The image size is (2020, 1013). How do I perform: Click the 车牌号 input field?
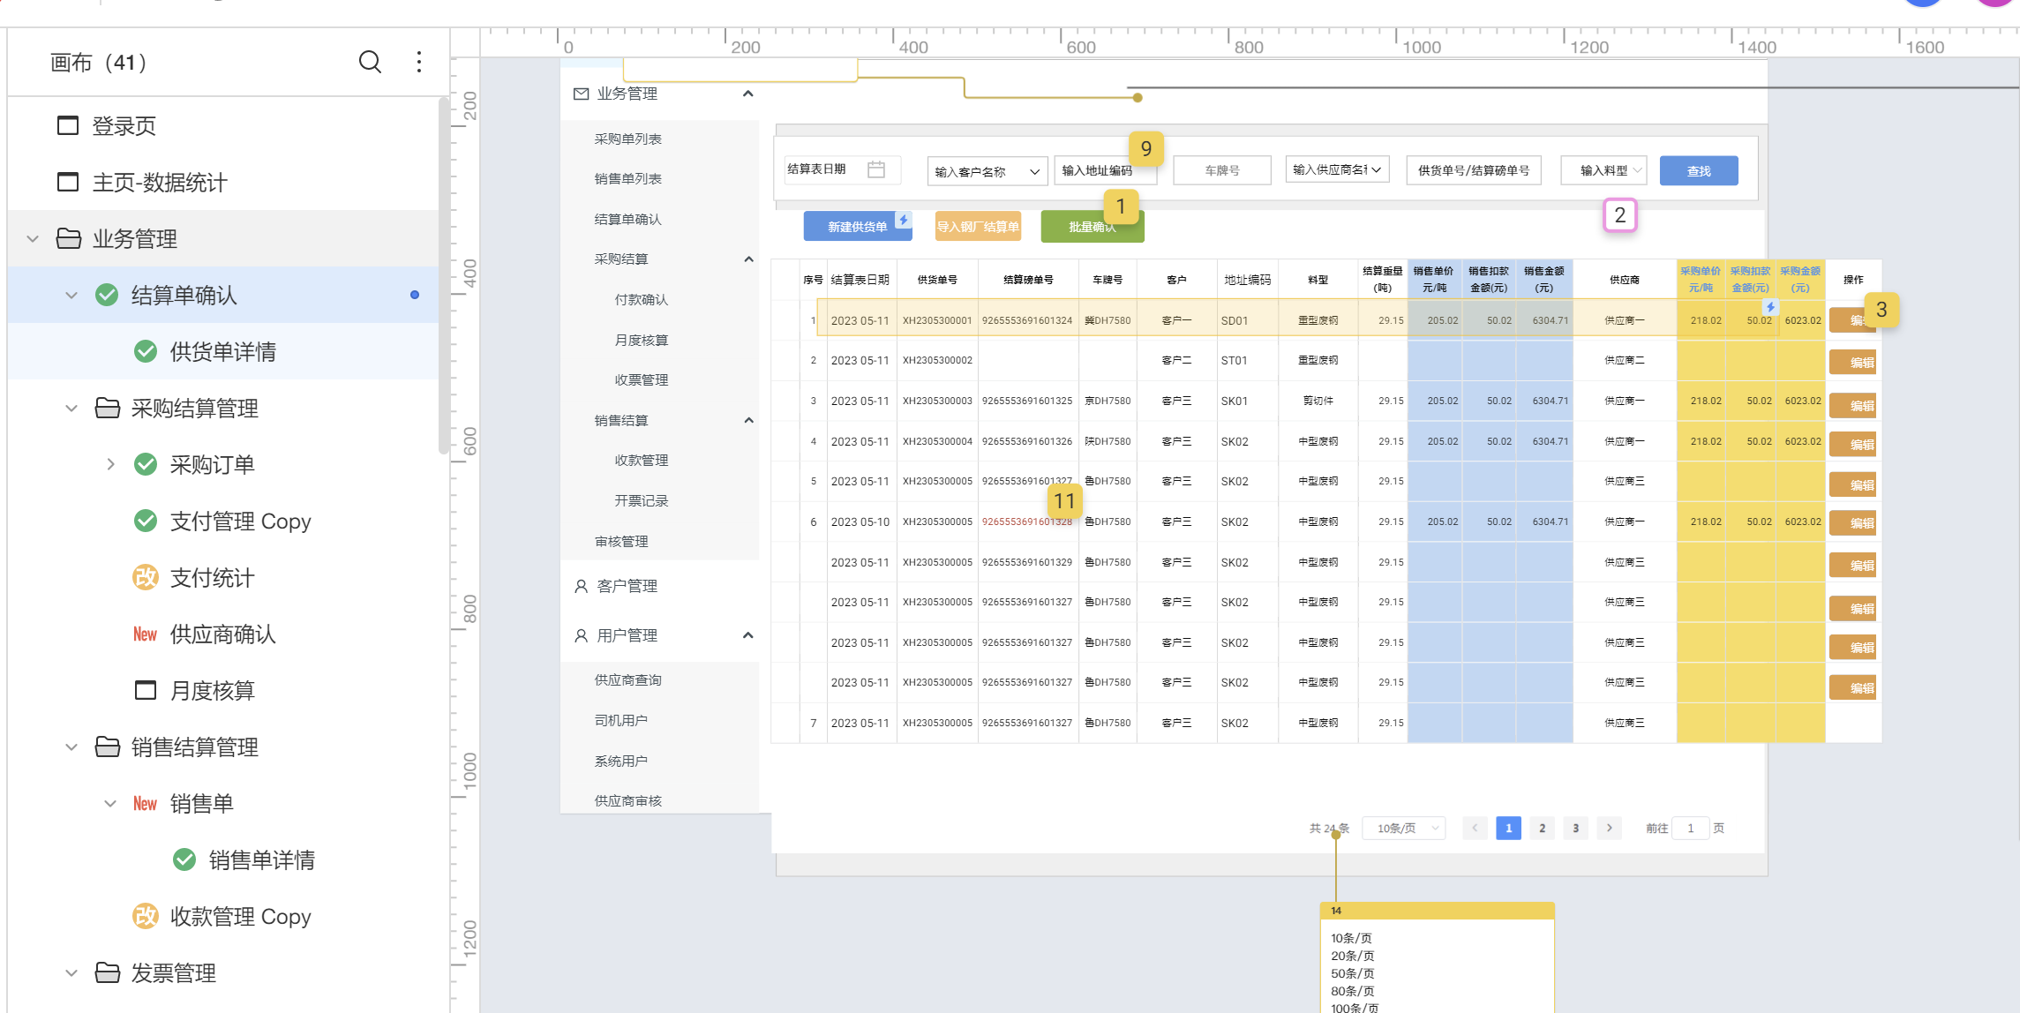coord(1222,170)
